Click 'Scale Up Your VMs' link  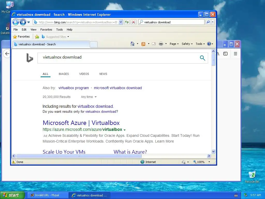click(x=64, y=152)
